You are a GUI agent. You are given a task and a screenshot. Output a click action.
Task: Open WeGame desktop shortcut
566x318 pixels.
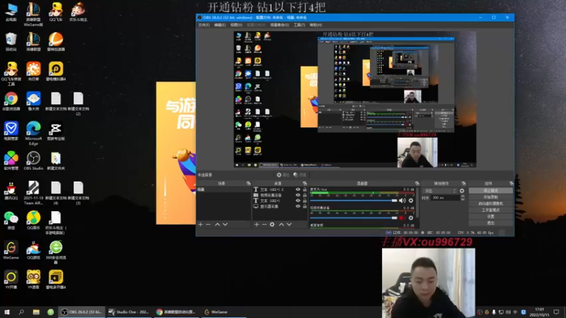pos(11,250)
